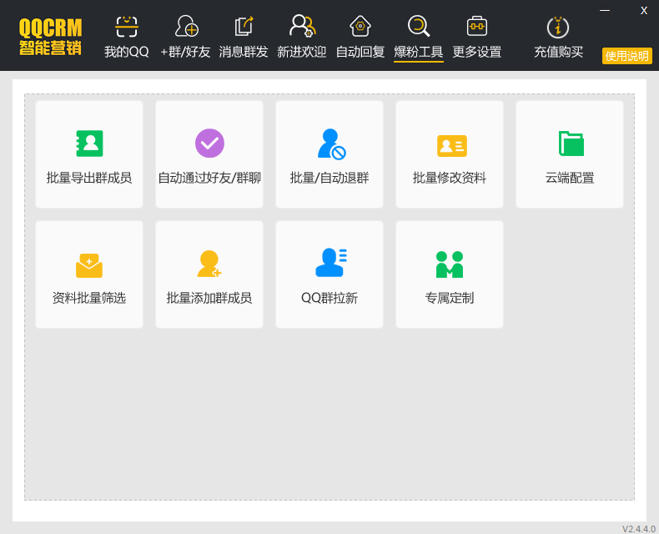
Task: Switch to the 消息群发 tab label
Action: (x=244, y=52)
